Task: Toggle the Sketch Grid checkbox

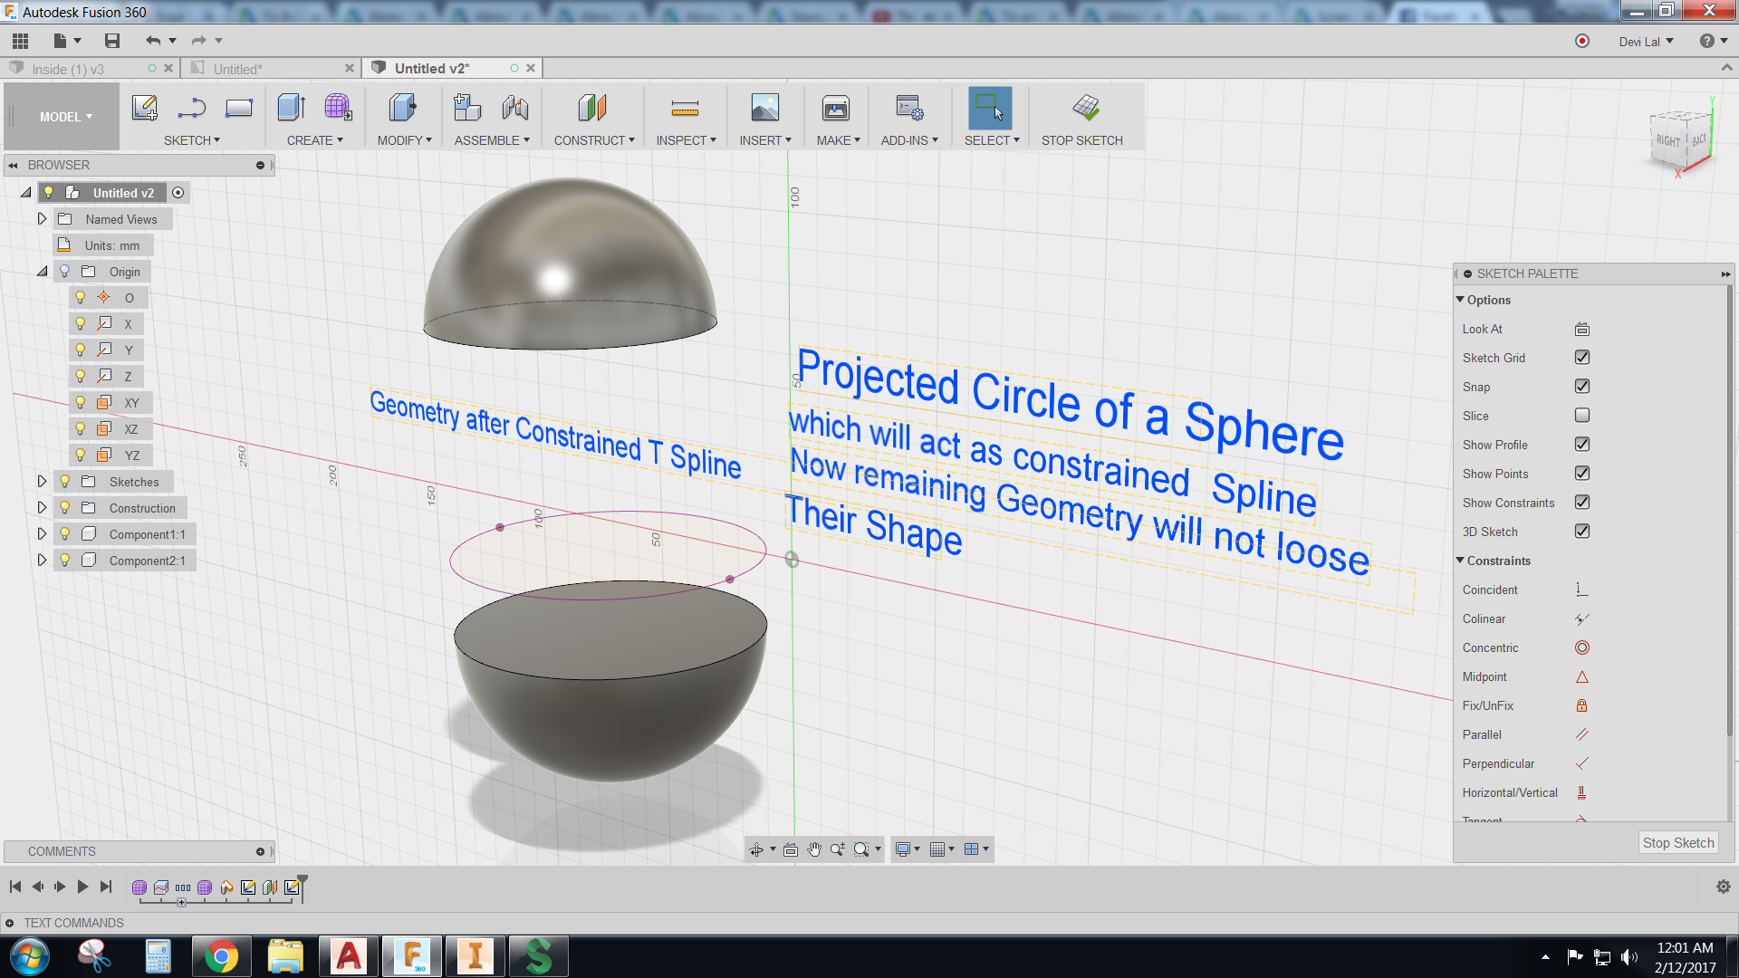Action: coord(1582,358)
